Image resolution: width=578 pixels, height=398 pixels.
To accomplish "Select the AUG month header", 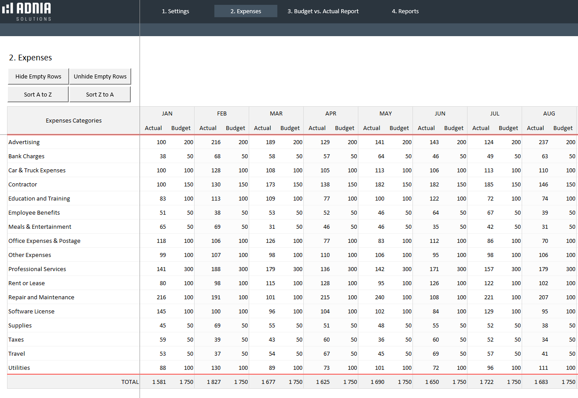I will (x=549, y=114).
